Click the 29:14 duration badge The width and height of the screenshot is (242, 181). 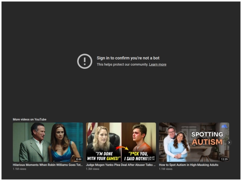pos(151,159)
